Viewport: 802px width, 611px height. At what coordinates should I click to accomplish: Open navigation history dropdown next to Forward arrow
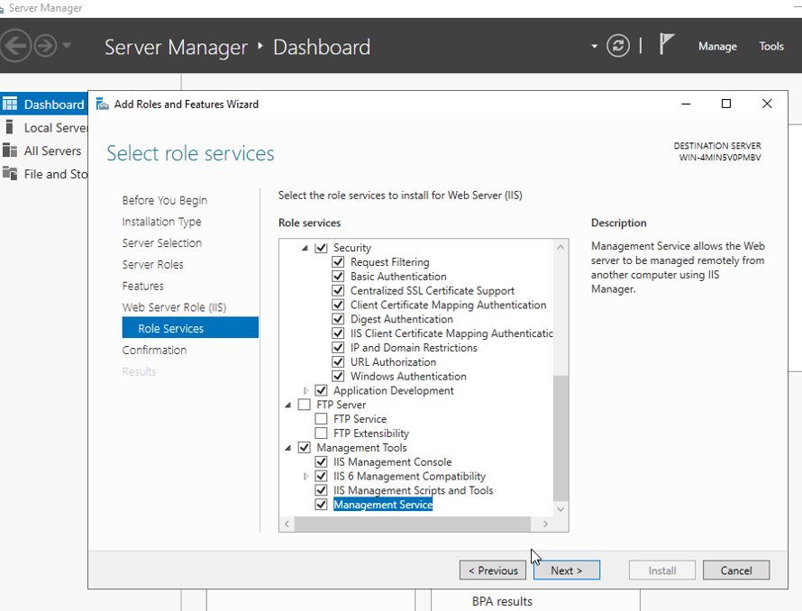[x=67, y=46]
